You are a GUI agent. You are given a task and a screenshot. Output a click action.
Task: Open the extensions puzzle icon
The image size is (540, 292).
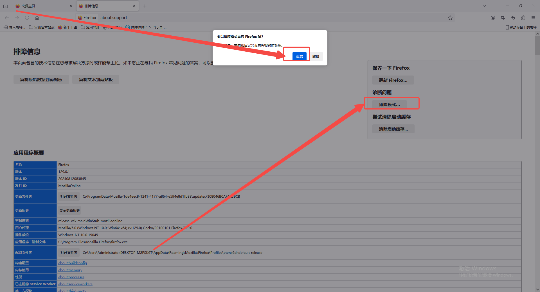(523, 18)
